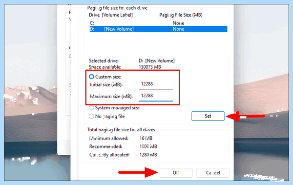Click the Cancel button
The width and height of the screenshot is (293, 185).
[213, 173]
